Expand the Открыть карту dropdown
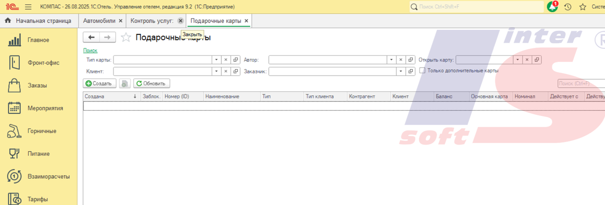 [x=518, y=59]
